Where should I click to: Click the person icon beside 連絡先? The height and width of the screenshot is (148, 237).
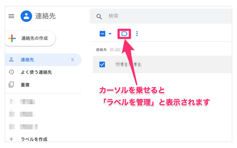tap(11, 59)
